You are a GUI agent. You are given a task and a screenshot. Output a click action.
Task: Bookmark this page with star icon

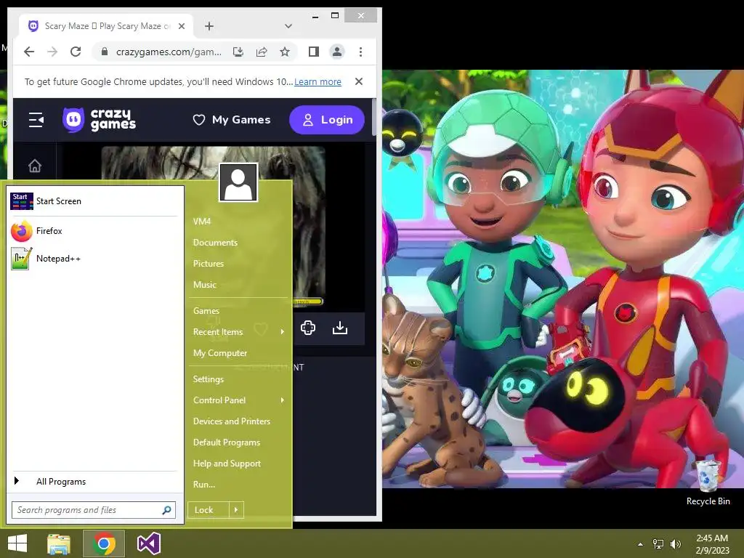point(285,52)
